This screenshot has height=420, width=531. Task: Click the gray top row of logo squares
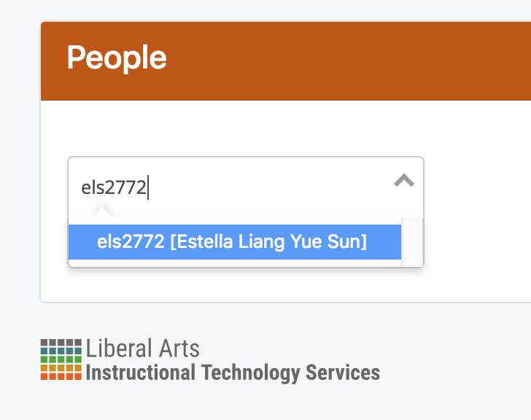click(x=61, y=343)
